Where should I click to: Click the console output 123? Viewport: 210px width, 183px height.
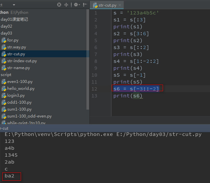tap(10, 141)
